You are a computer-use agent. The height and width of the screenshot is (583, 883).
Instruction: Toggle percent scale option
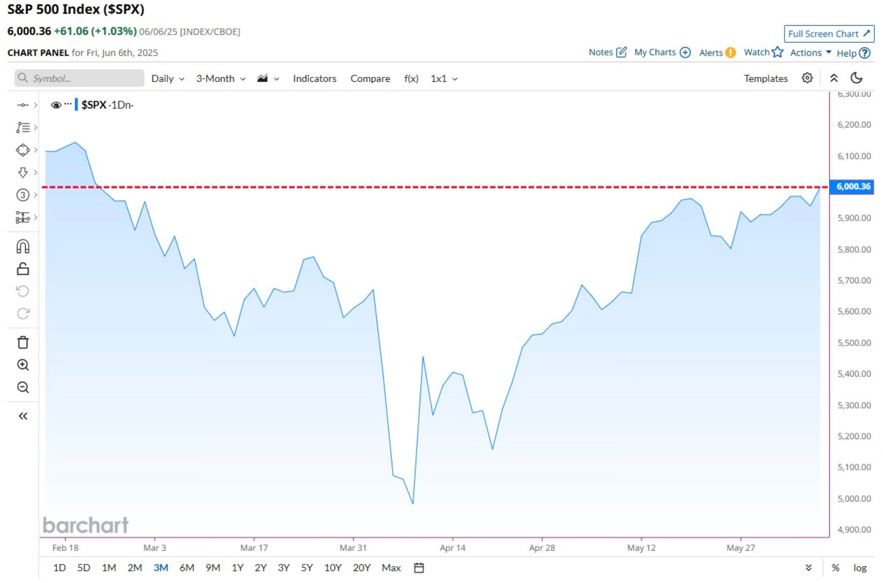click(835, 568)
